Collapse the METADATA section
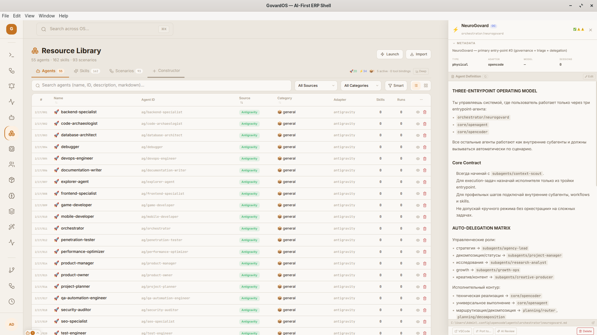 pyautogui.click(x=464, y=43)
